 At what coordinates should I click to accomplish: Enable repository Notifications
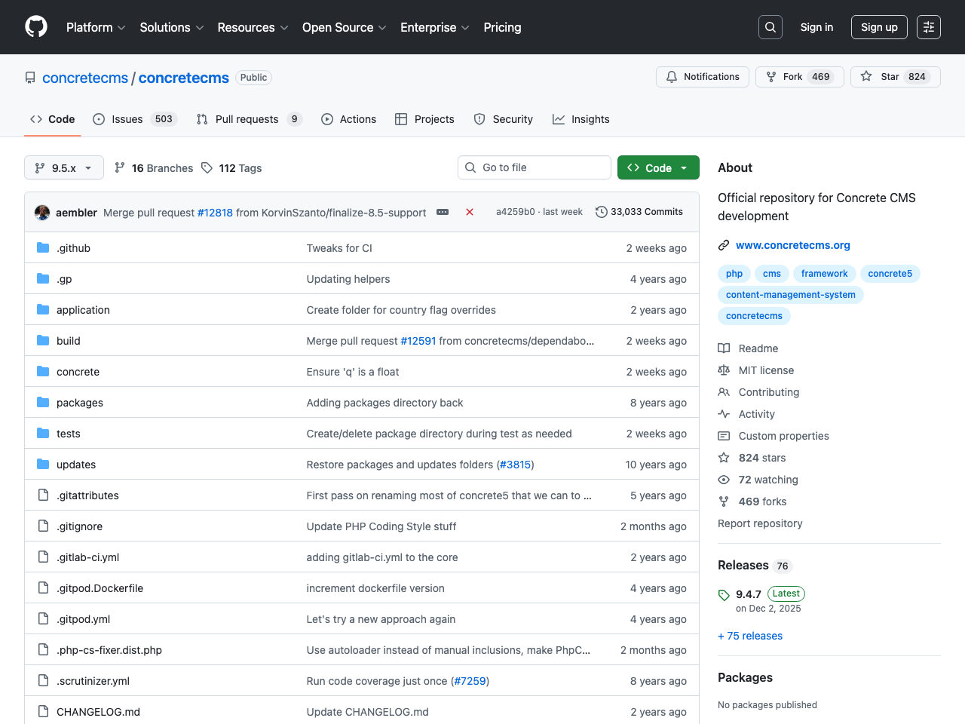tap(702, 76)
